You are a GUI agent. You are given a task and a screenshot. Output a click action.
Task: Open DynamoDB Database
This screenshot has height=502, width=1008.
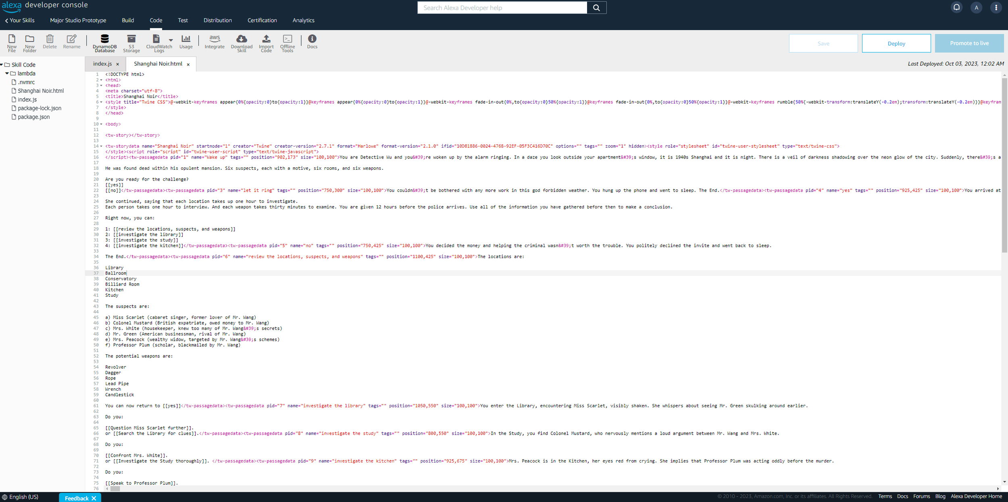point(104,43)
